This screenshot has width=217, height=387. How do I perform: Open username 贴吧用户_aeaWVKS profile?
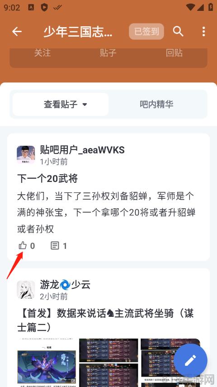tap(82, 150)
